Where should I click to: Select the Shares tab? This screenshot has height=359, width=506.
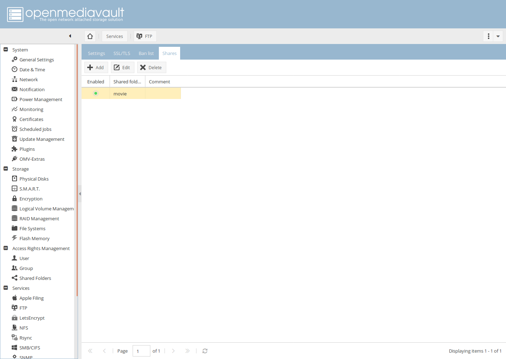tap(169, 53)
